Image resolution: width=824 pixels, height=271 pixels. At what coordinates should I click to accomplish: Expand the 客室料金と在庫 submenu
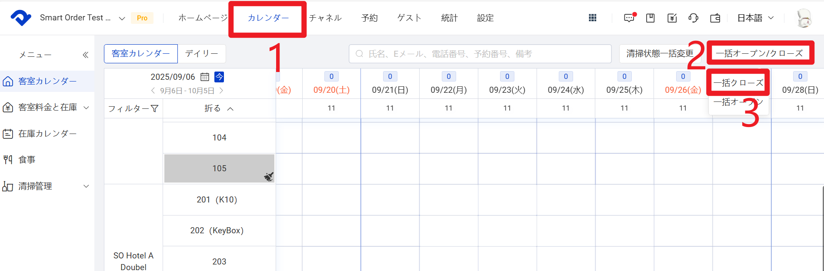86,108
